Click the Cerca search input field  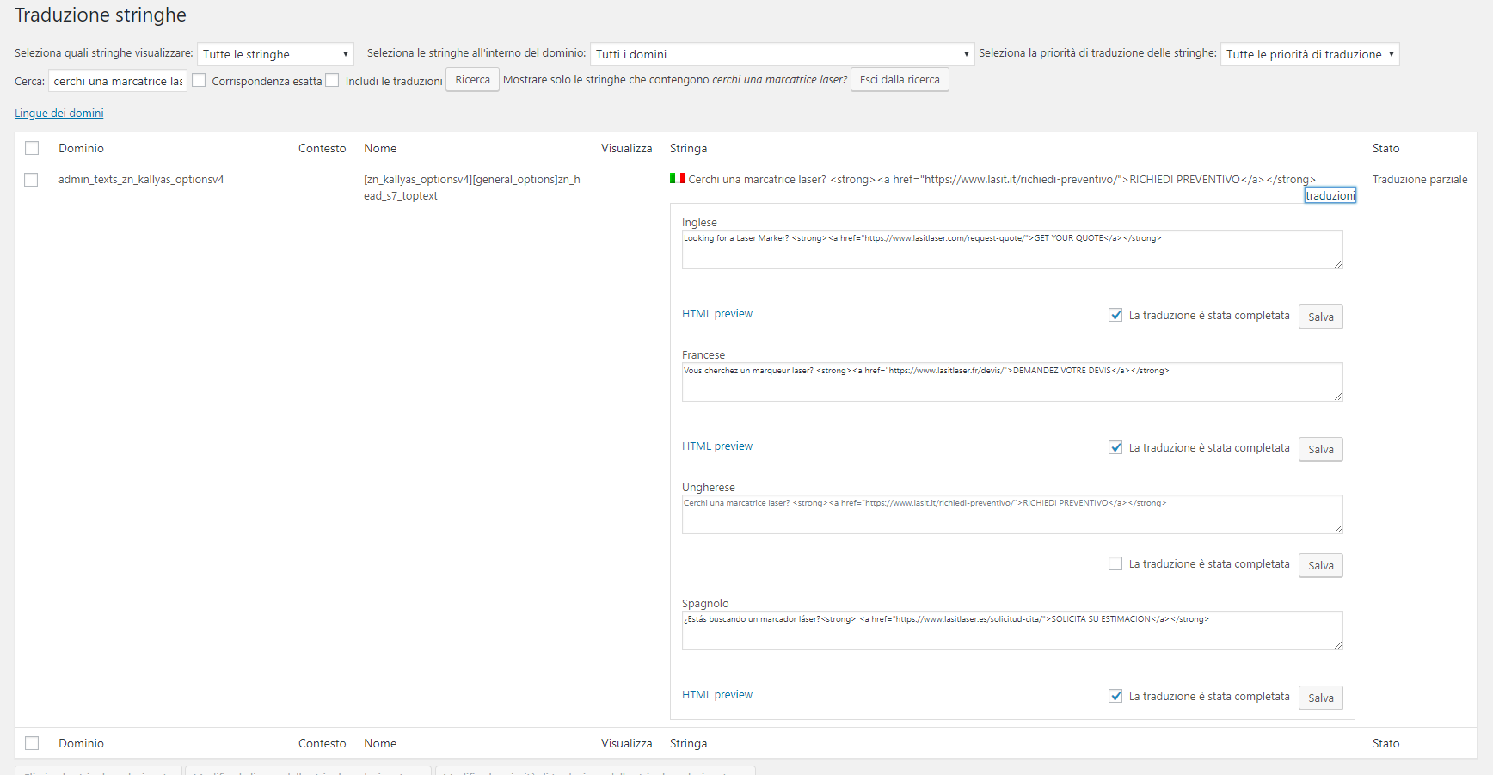tap(118, 81)
